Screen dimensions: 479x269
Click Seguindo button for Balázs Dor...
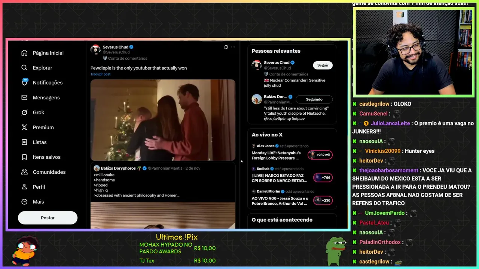[314, 99]
